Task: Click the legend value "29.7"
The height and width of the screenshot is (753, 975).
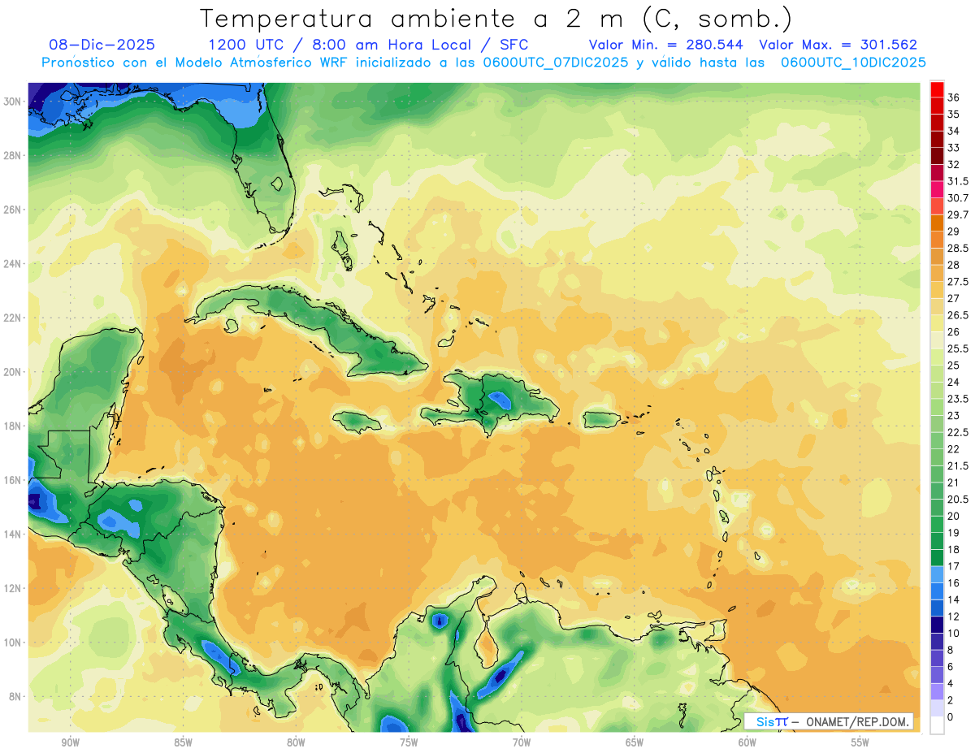Action: (958, 214)
